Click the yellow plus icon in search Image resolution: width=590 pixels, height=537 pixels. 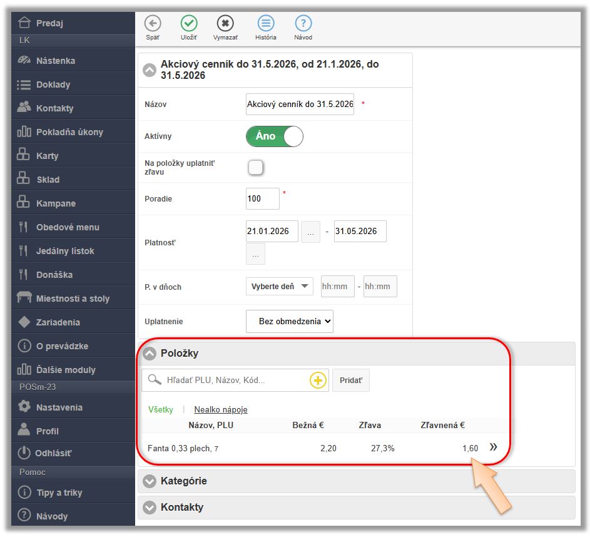tap(318, 381)
